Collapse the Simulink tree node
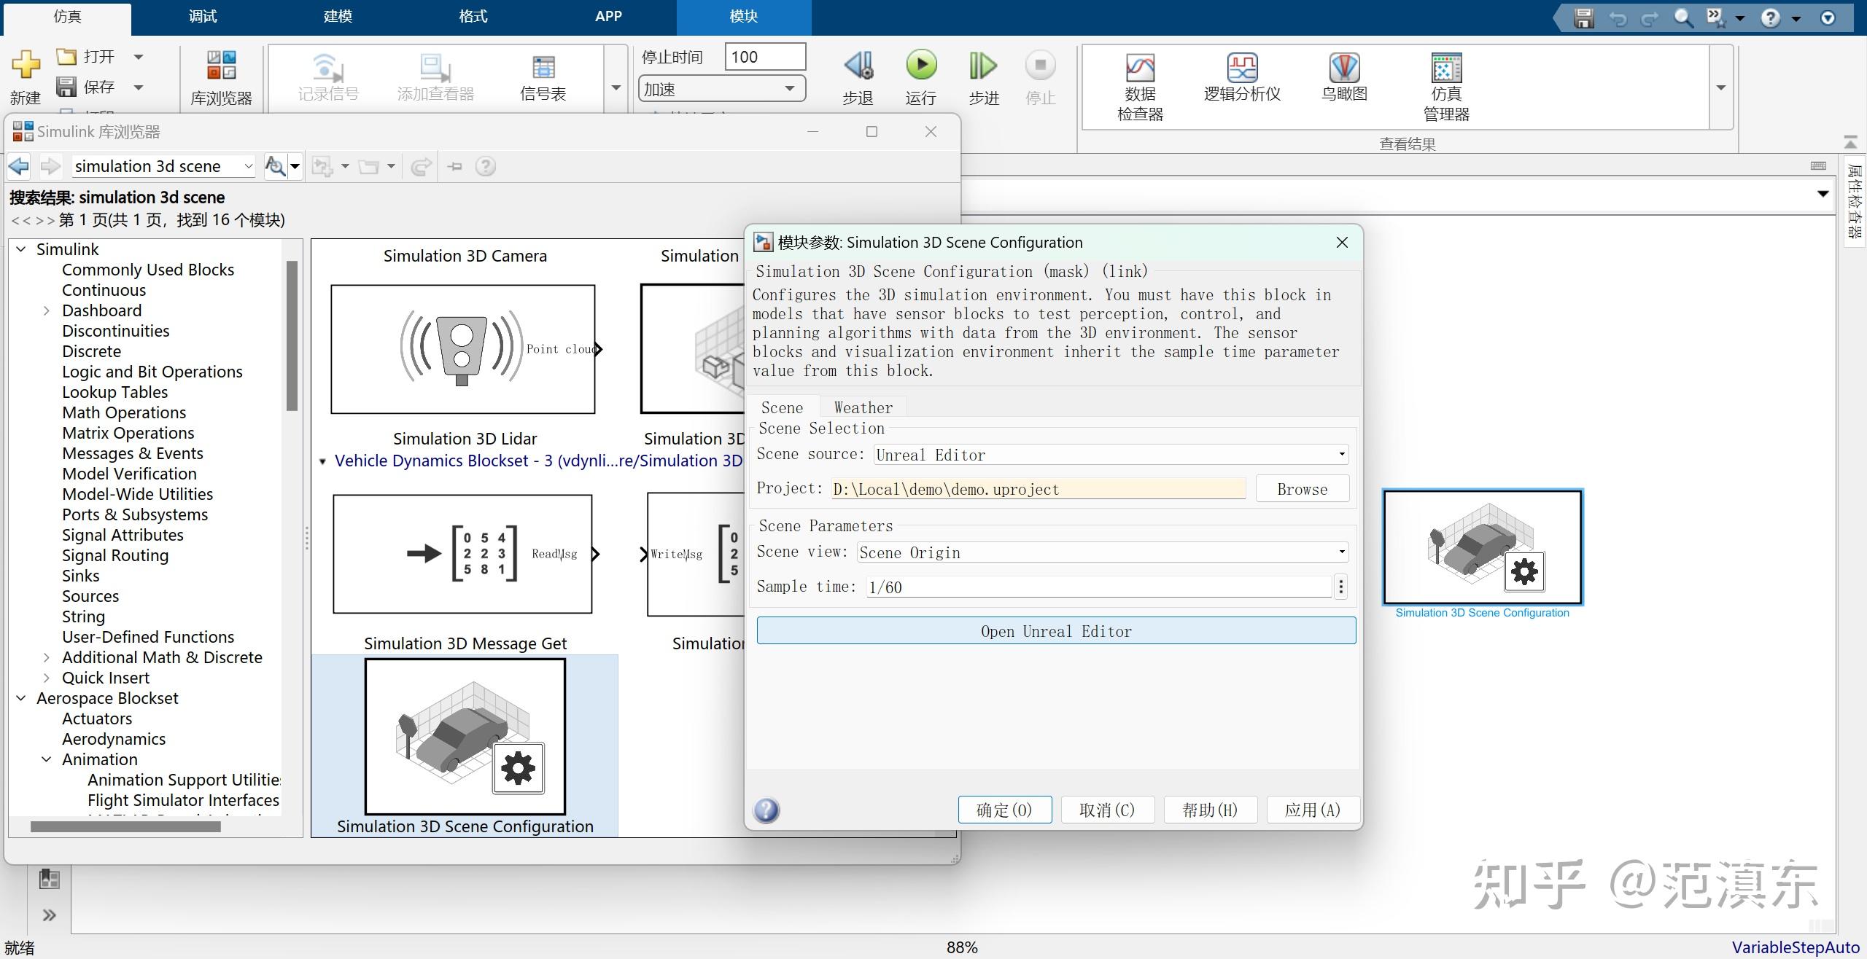 point(21,249)
